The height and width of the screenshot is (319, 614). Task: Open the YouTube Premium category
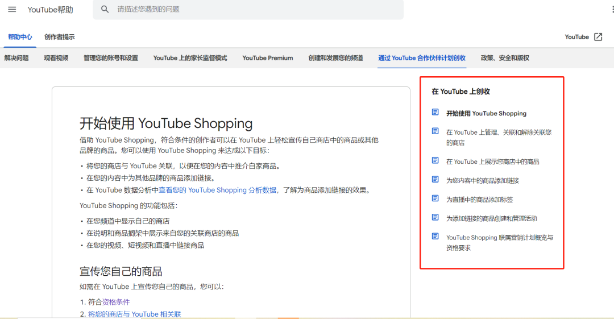[267, 58]
